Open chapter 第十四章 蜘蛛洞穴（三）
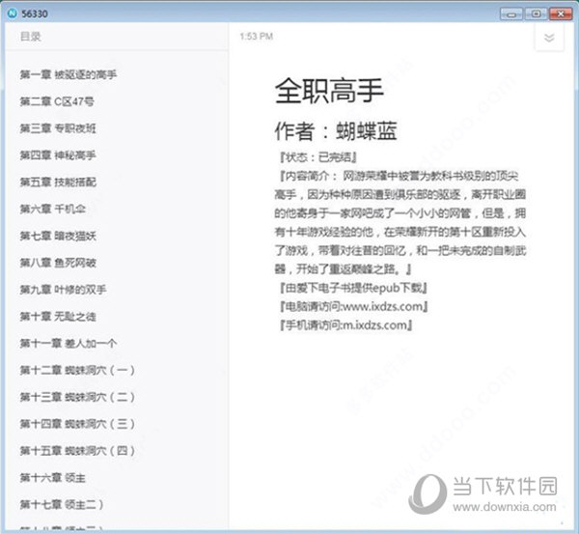Screen dimensions: 579x534 77,424
